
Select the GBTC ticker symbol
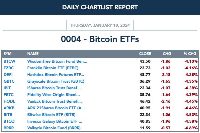pos(9,81)
